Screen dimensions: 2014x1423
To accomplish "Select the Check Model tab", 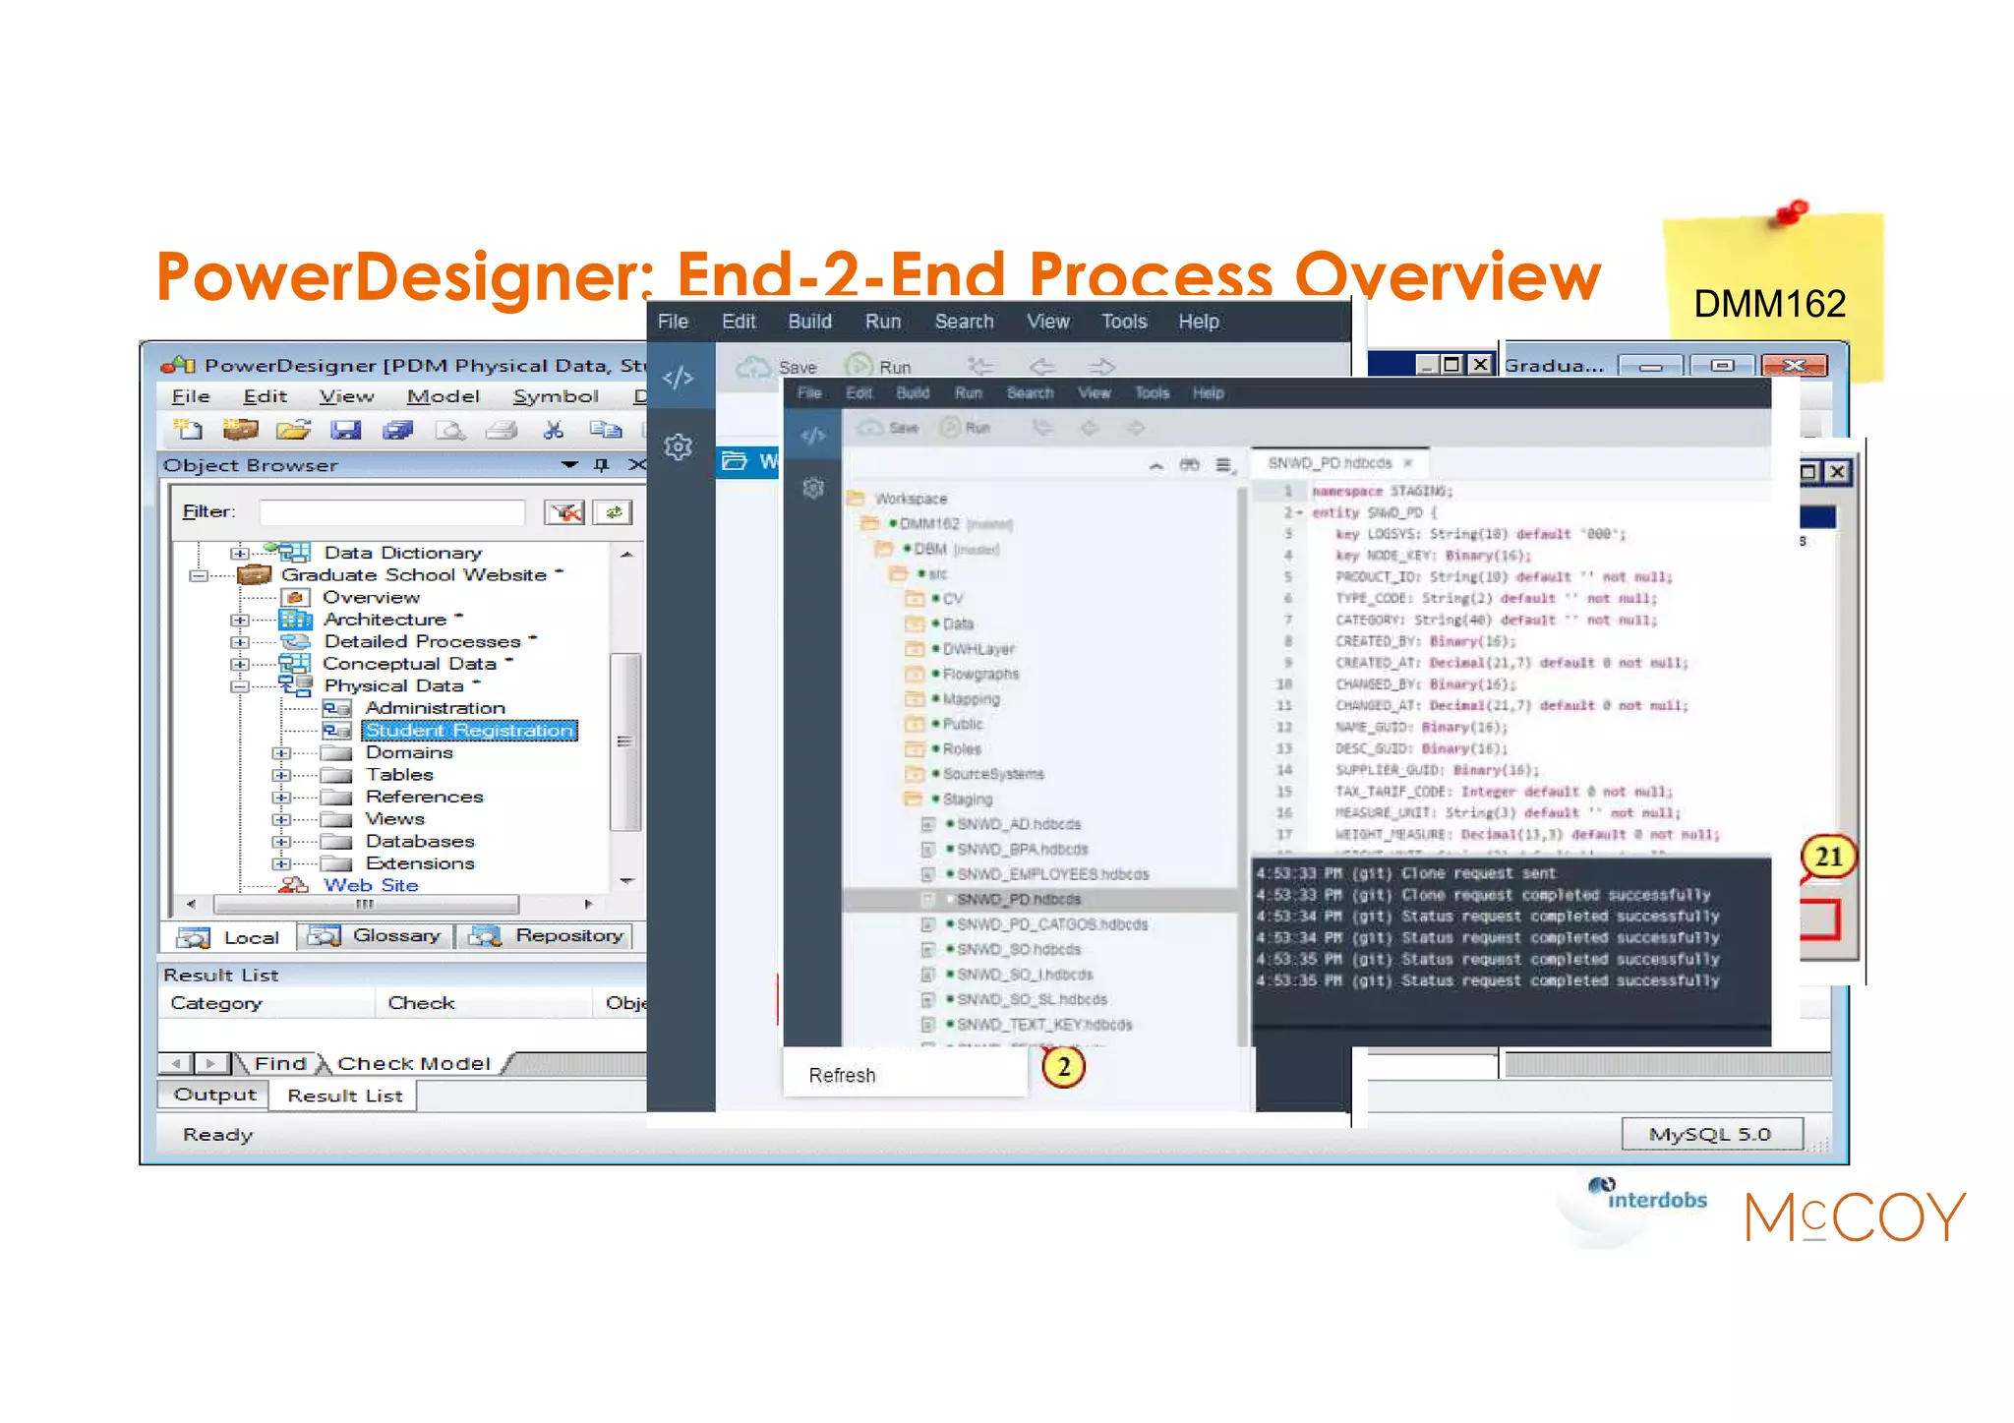I will [x=413, y=1064].
